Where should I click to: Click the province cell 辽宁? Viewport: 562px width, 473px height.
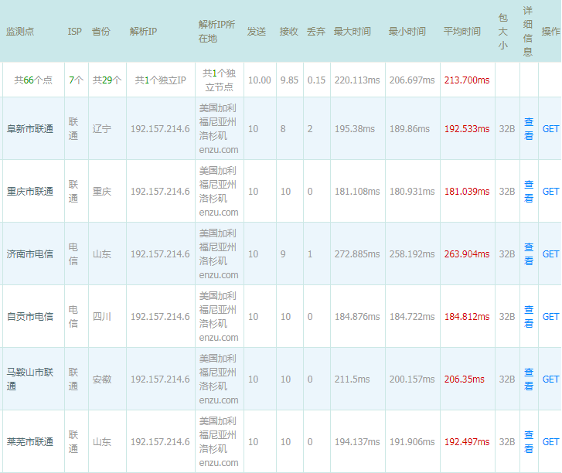tap(102, 129)
